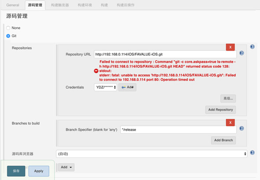Screen dimensions: 260x180
Task: Open help icon beside 源码库浏览器 dropdown
Action: pyautogui.click(x=252, y=152)
